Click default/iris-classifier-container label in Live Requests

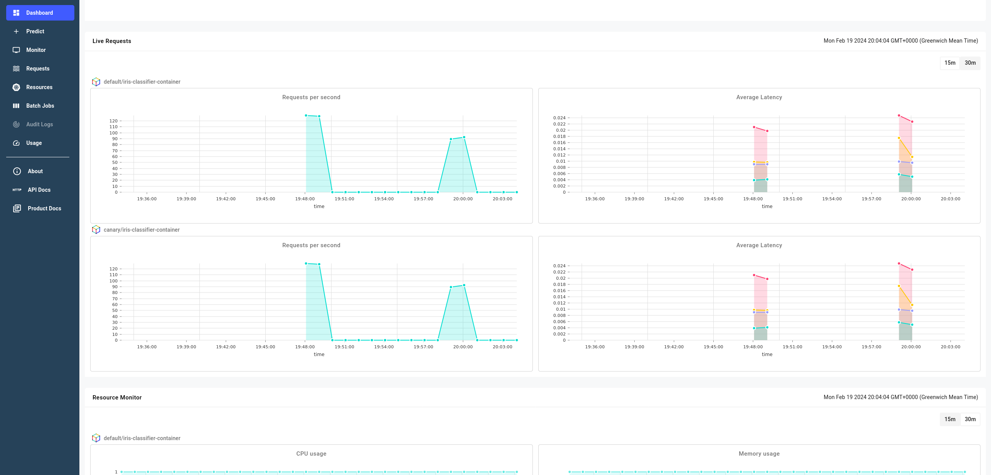point(142,82)
